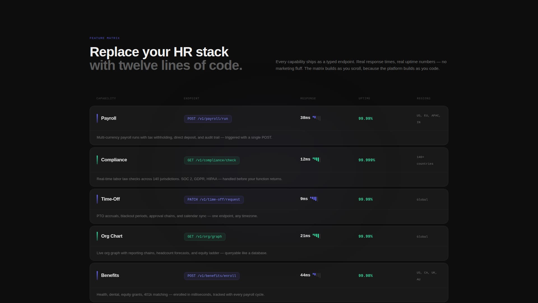Click the POST /v1/benefits/enroll badge

pyautogui.click(x=212, y=276)
